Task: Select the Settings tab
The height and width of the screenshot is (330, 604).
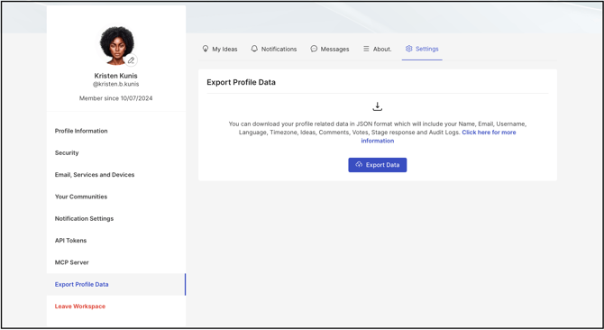Action: click(x=422, y=49)
